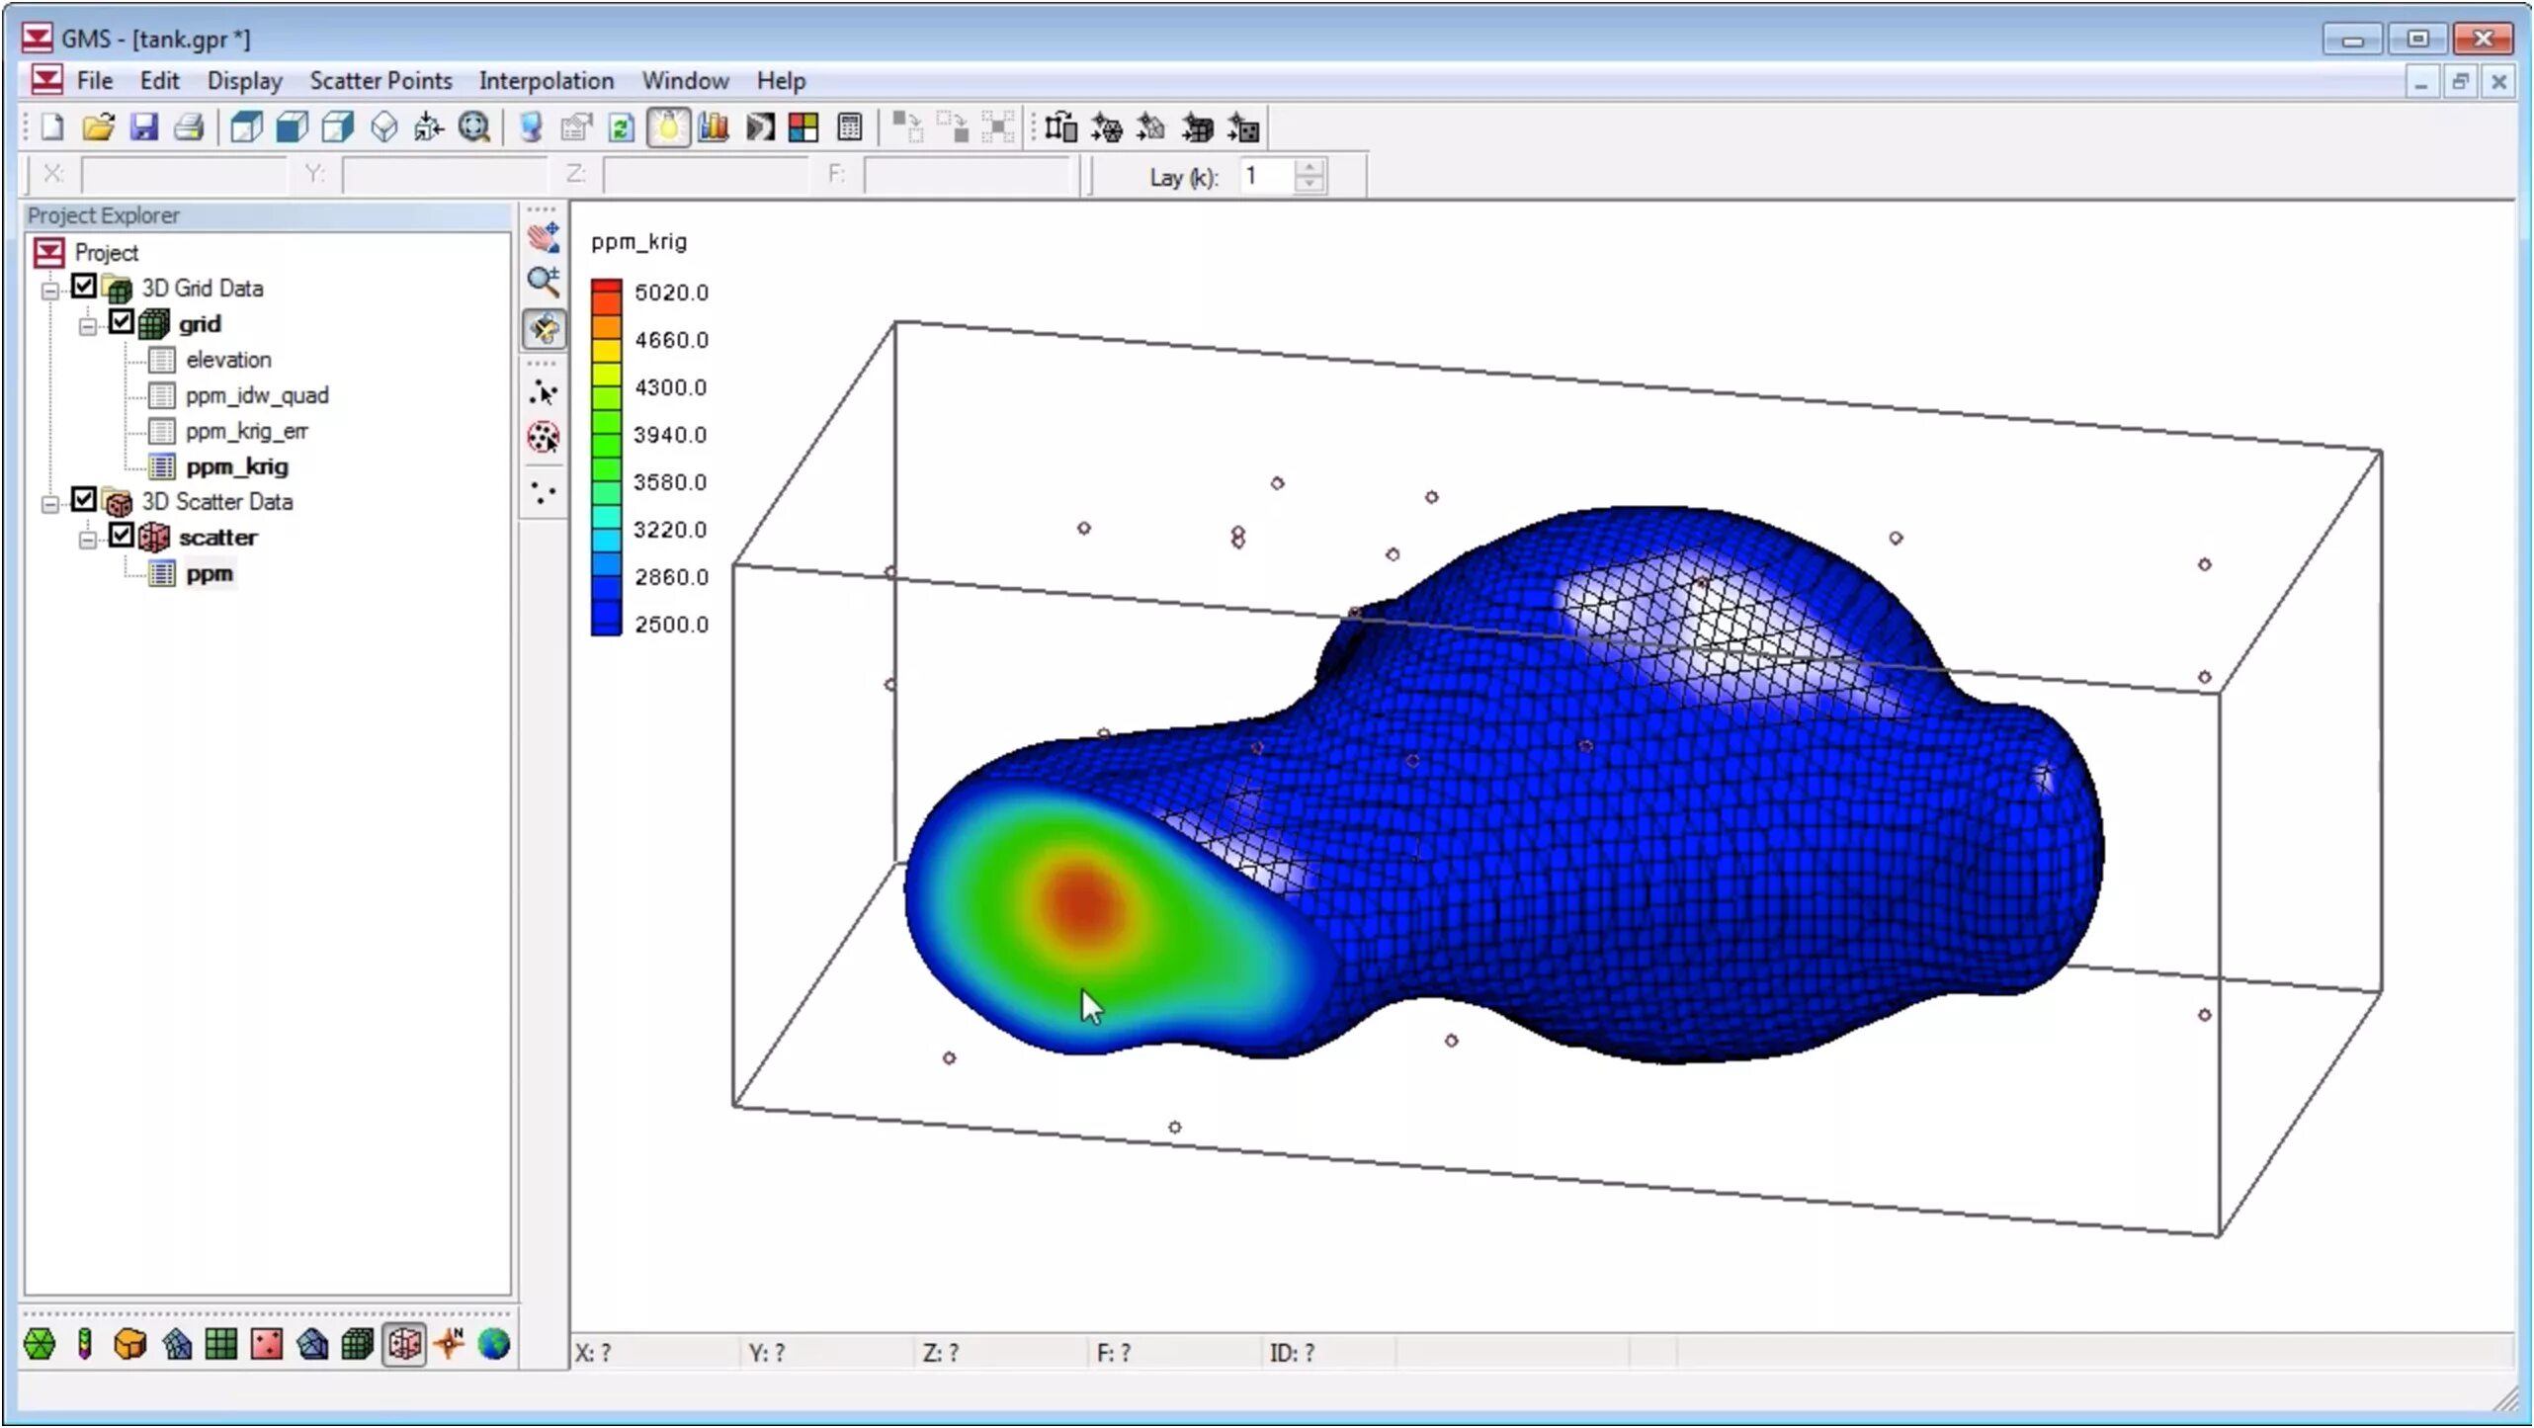2534x1428 pixels.
Task: Click the map-to-grid conversion icon
Action: coord(1060,127)
